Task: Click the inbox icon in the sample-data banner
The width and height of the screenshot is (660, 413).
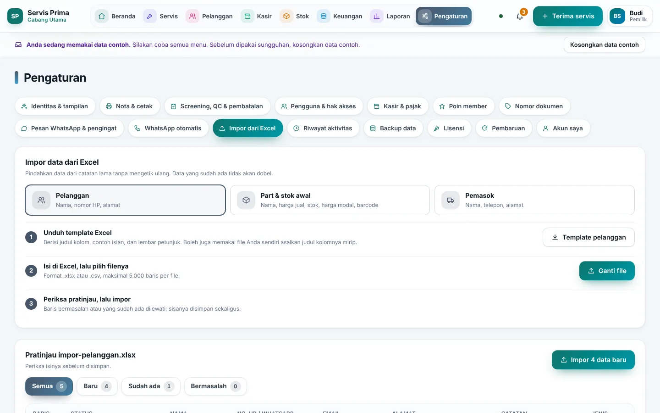Action: [18, 45]
